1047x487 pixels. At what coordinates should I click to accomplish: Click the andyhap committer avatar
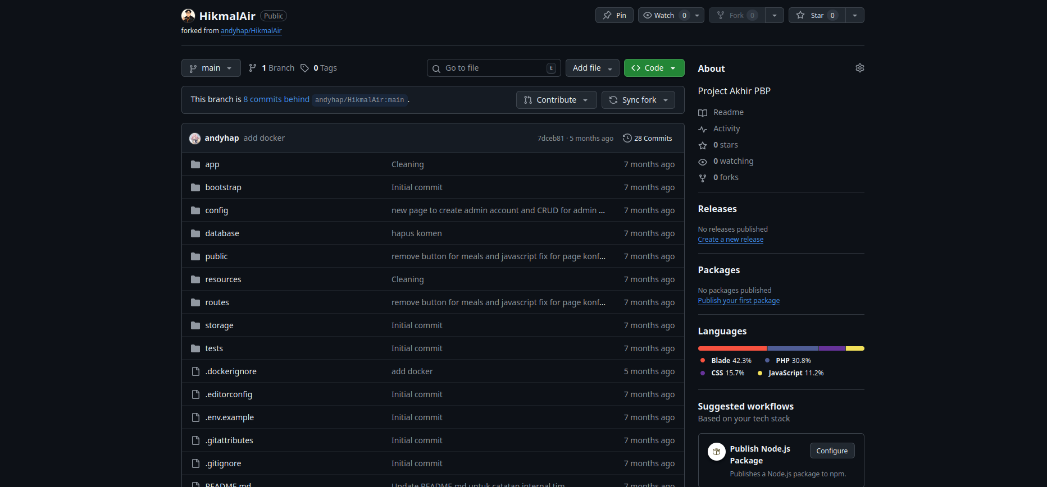195,139
